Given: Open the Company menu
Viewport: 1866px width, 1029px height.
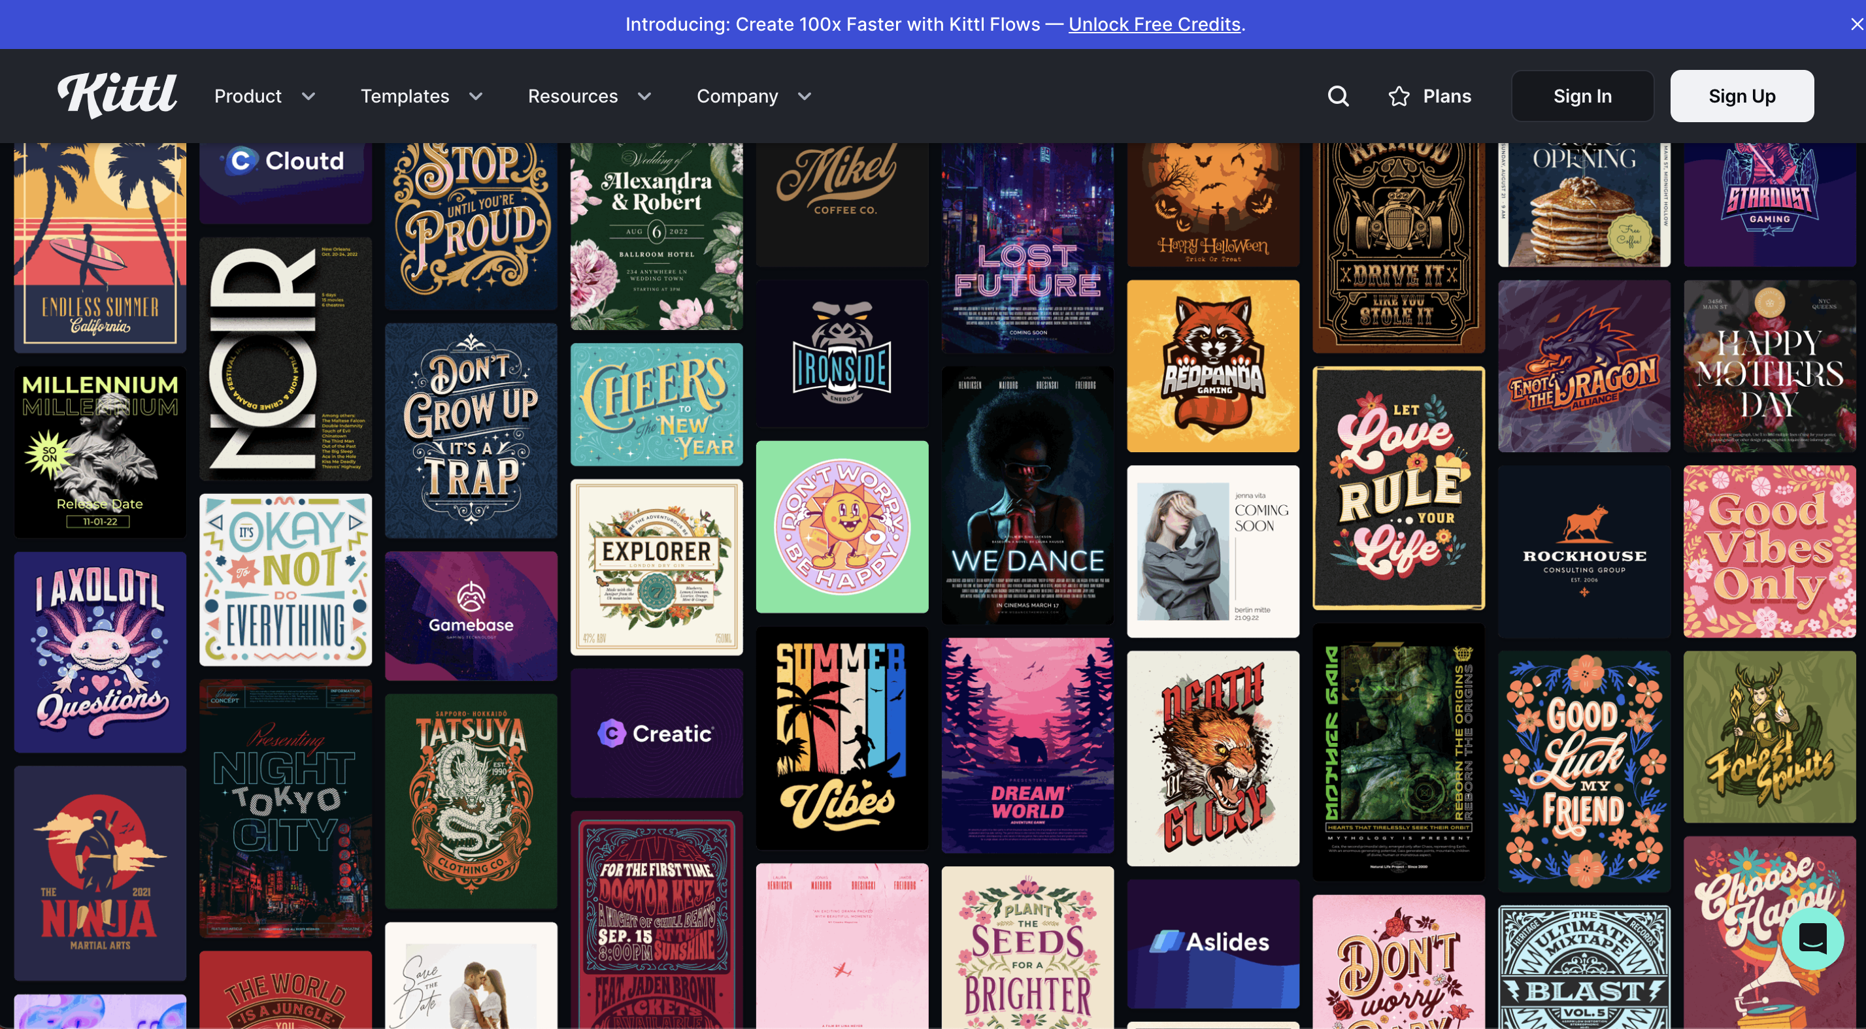Looking at the screenshot, I should [x=737, y=96].
